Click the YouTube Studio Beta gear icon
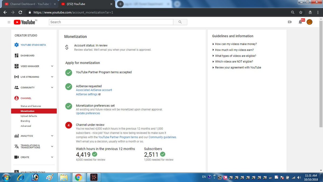The height and width of the screenshot is (182, 323). [x=16, y=45]
